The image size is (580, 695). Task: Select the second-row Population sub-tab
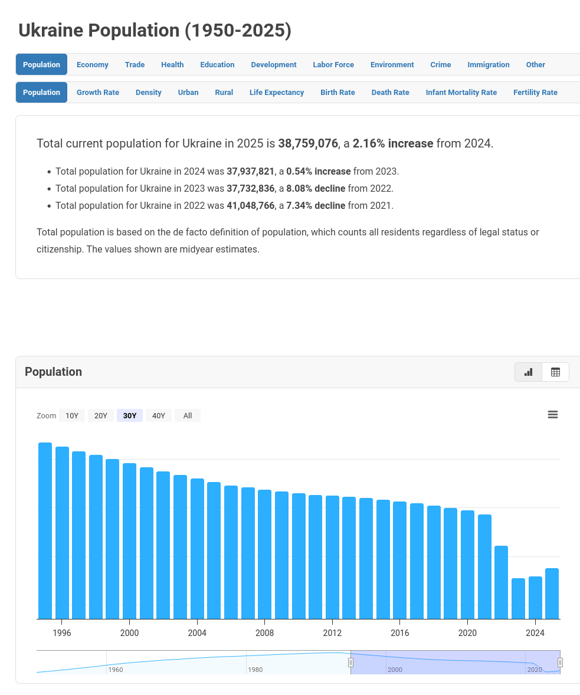pos(41,92)
